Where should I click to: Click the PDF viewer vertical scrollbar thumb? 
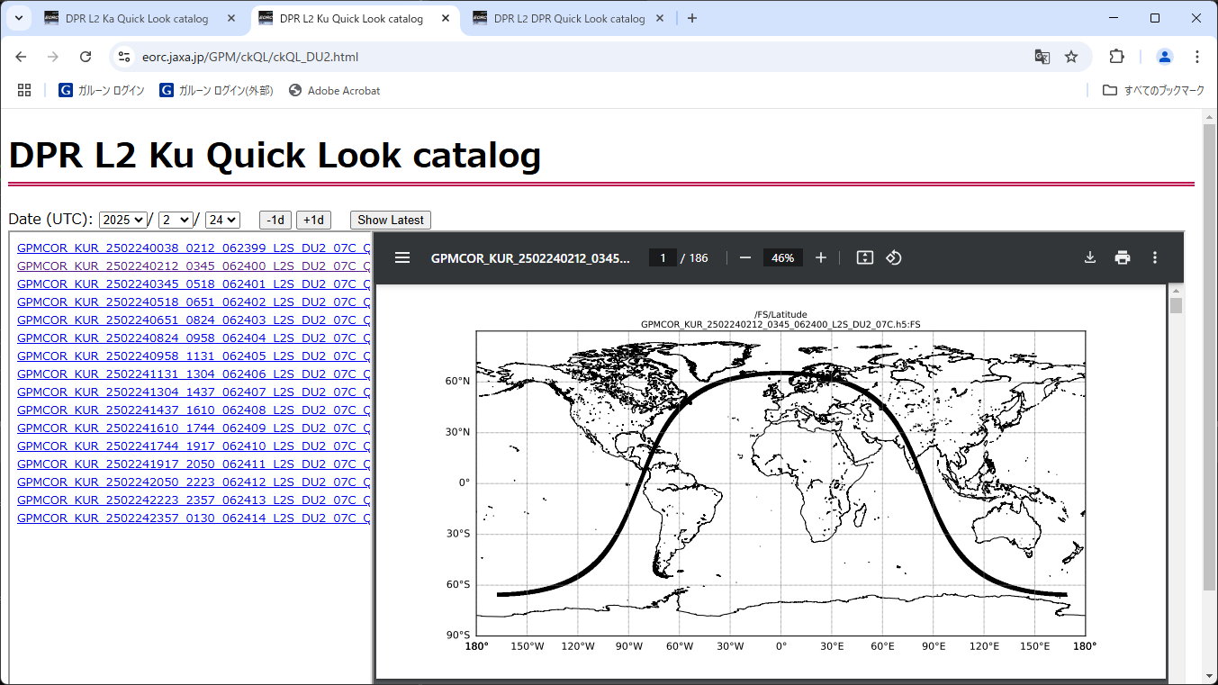point(1176,305)
